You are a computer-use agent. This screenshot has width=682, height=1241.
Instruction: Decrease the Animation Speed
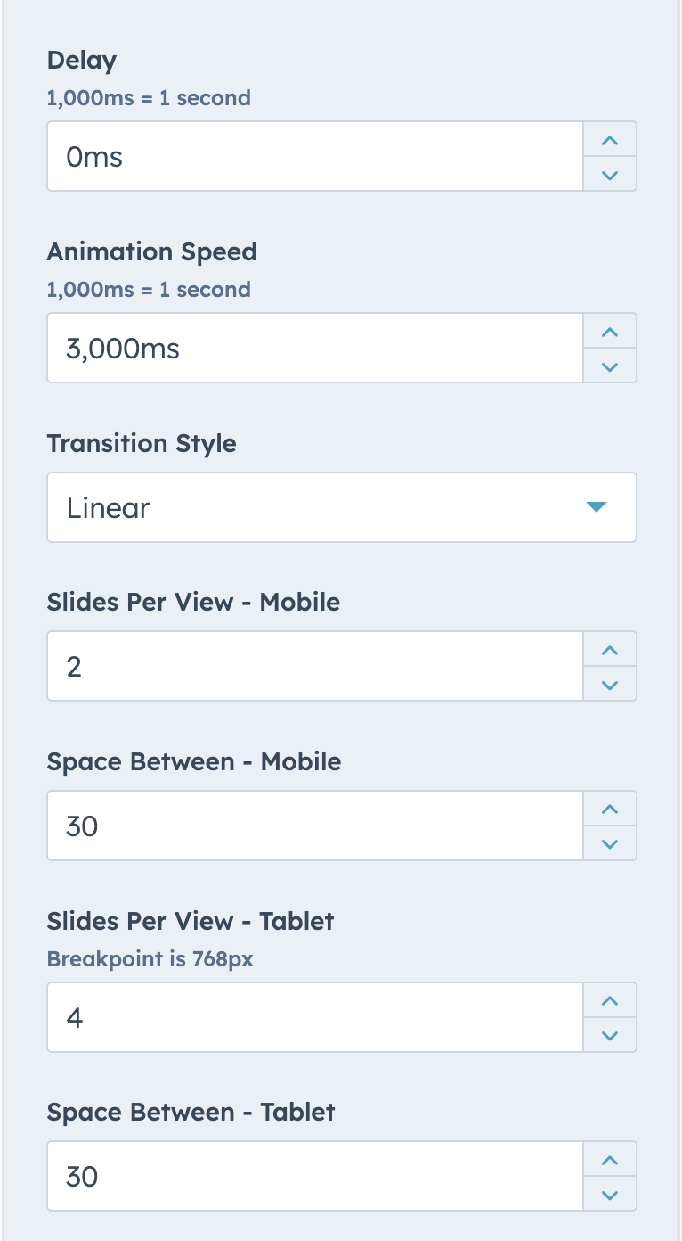pos(609,366)
